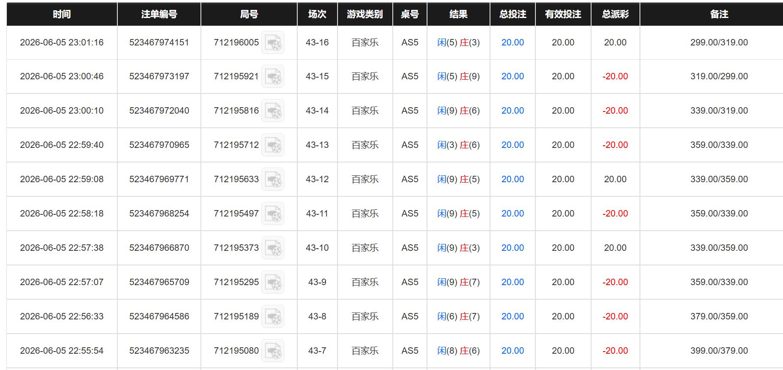This screenshot has width=783, height=370.
Task: Open video replay for round 712195712
Action: [273, 145]
